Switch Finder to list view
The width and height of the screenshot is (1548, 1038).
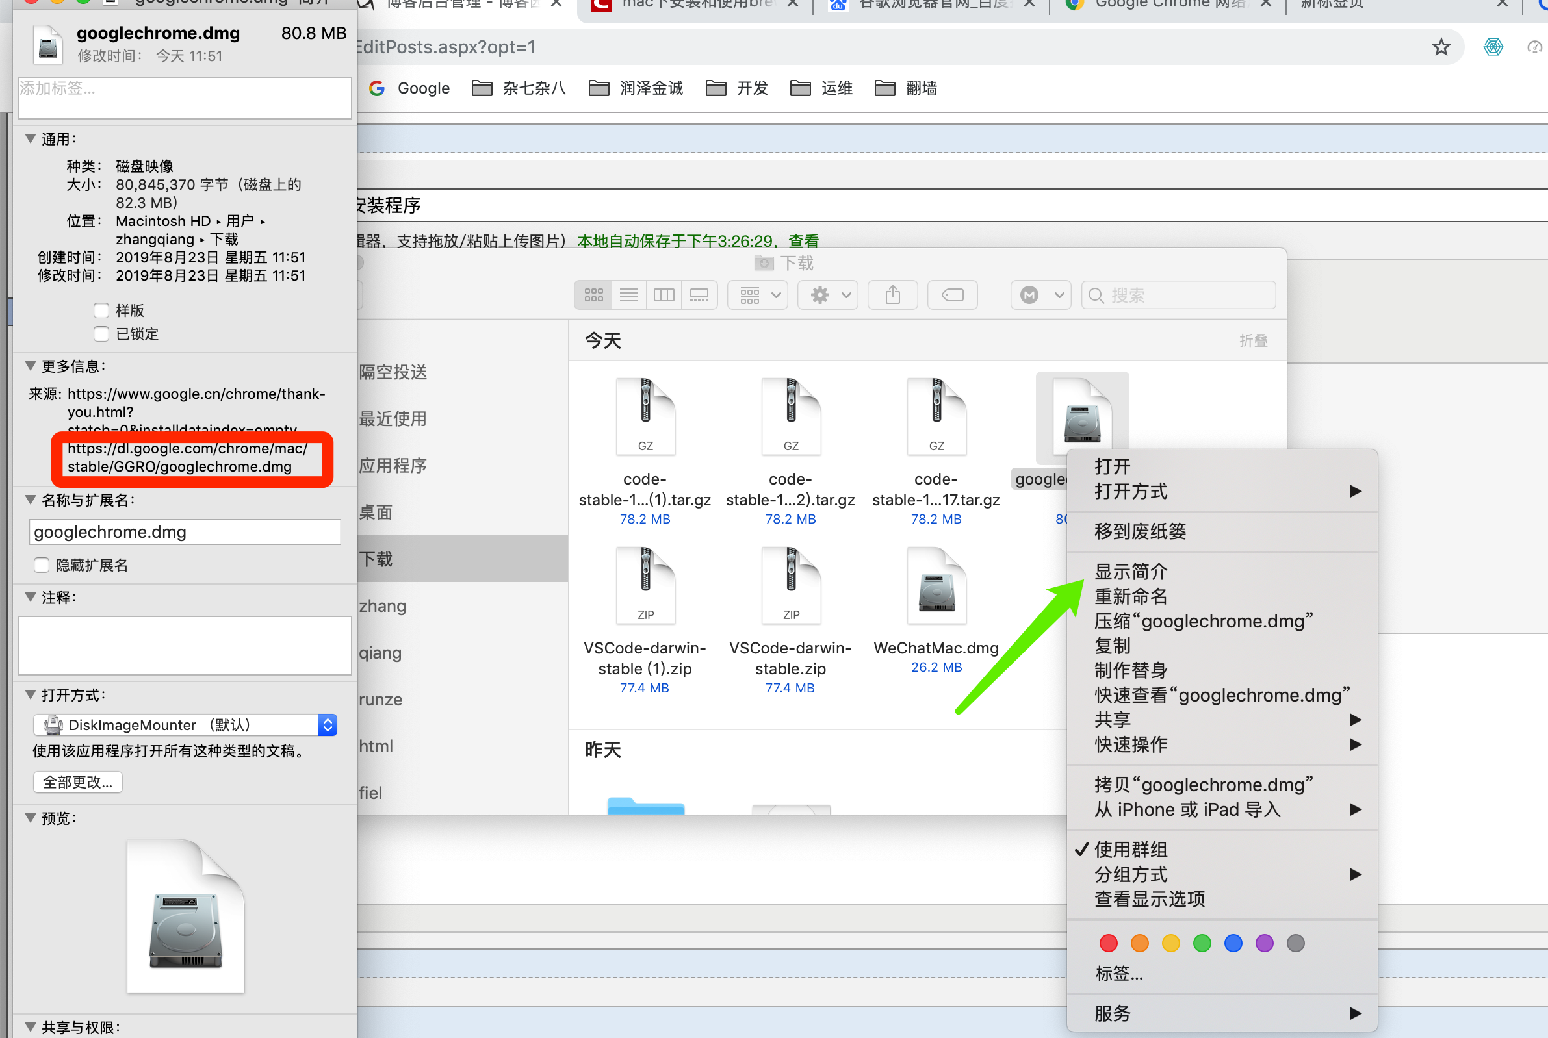(629, 295)
